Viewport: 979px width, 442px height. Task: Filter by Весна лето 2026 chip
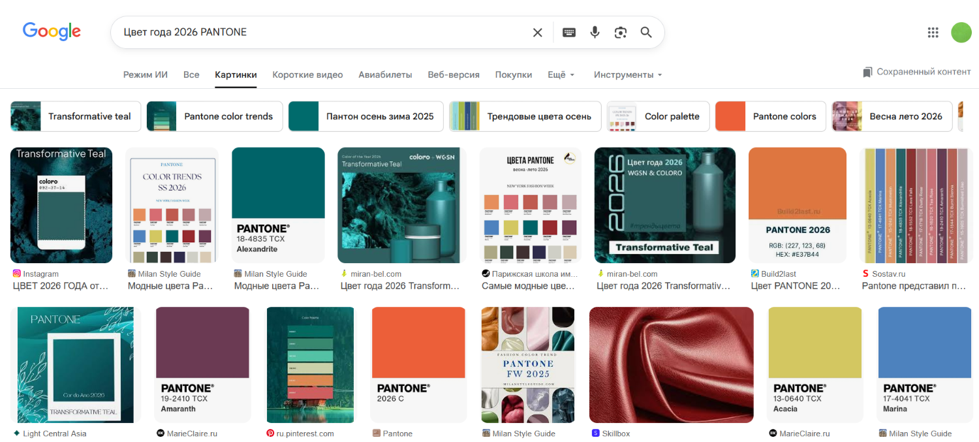click(x=892, y=116)
